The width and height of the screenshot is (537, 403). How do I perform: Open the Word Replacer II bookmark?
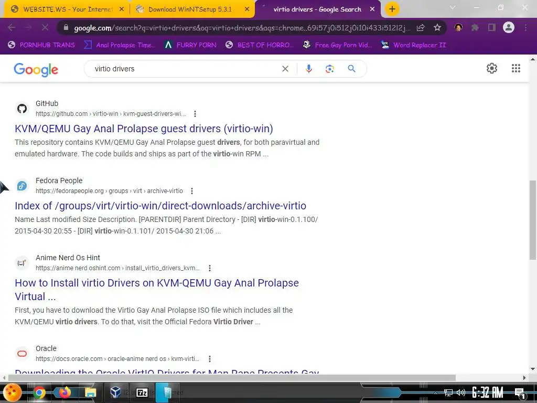click(413, 45)
